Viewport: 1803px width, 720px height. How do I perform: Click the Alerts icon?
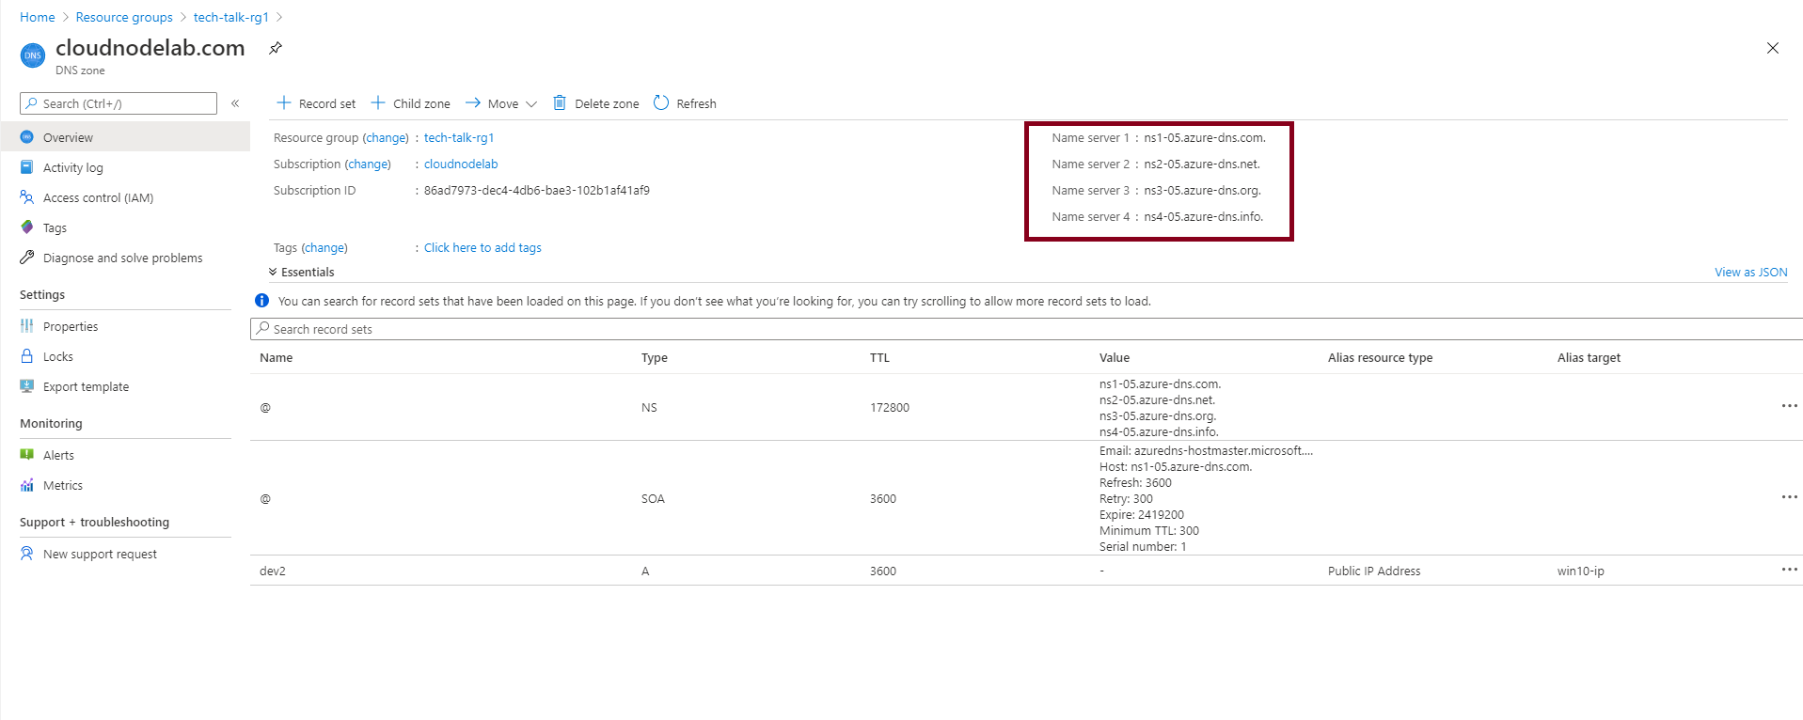[x=27, y=455]
